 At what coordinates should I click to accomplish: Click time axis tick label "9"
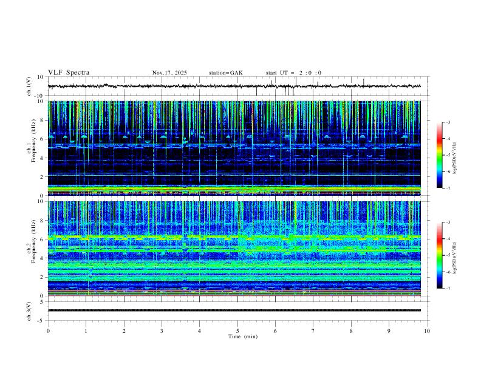click(x=389, y=331)
